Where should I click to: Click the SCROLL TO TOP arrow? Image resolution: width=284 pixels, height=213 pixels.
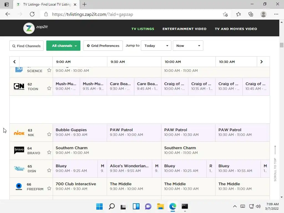[x=275, y=163]
